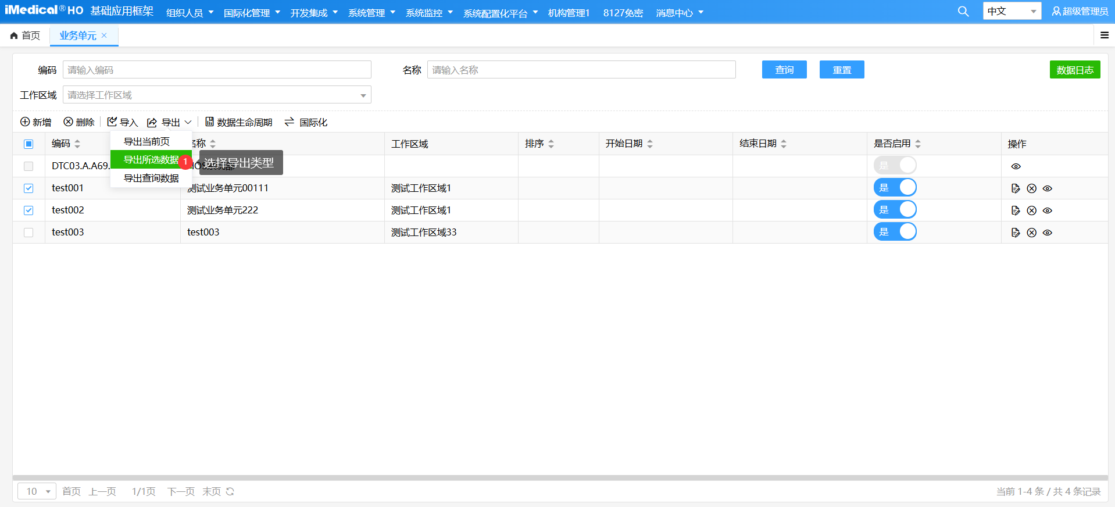Click the search magnifier icon in header
The height and width of the screenshot is (507, 1115).
pos(963,12)
